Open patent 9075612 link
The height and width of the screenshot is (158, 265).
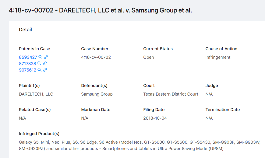(x=27, y=70)
